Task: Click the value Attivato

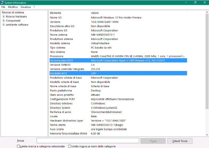Action: pyautogui.click(x=95, y=95)
